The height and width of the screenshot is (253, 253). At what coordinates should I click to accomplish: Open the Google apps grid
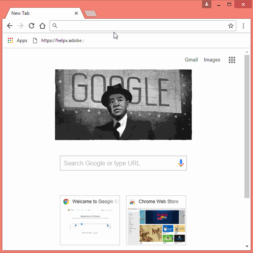[232, 60]
